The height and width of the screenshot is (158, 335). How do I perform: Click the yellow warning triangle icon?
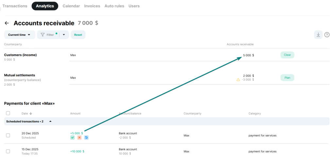tap(238, 79)
